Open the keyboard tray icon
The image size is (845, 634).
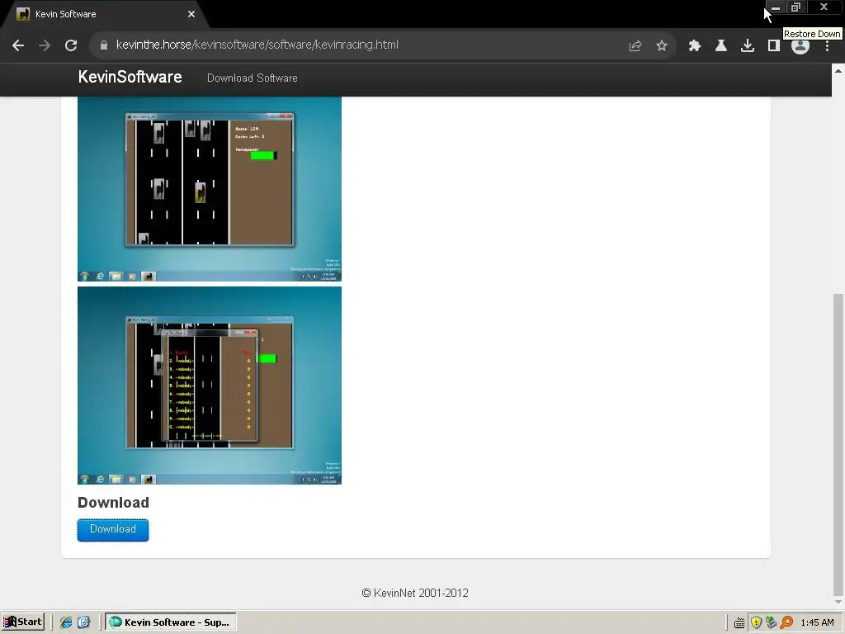click(739, 622)
